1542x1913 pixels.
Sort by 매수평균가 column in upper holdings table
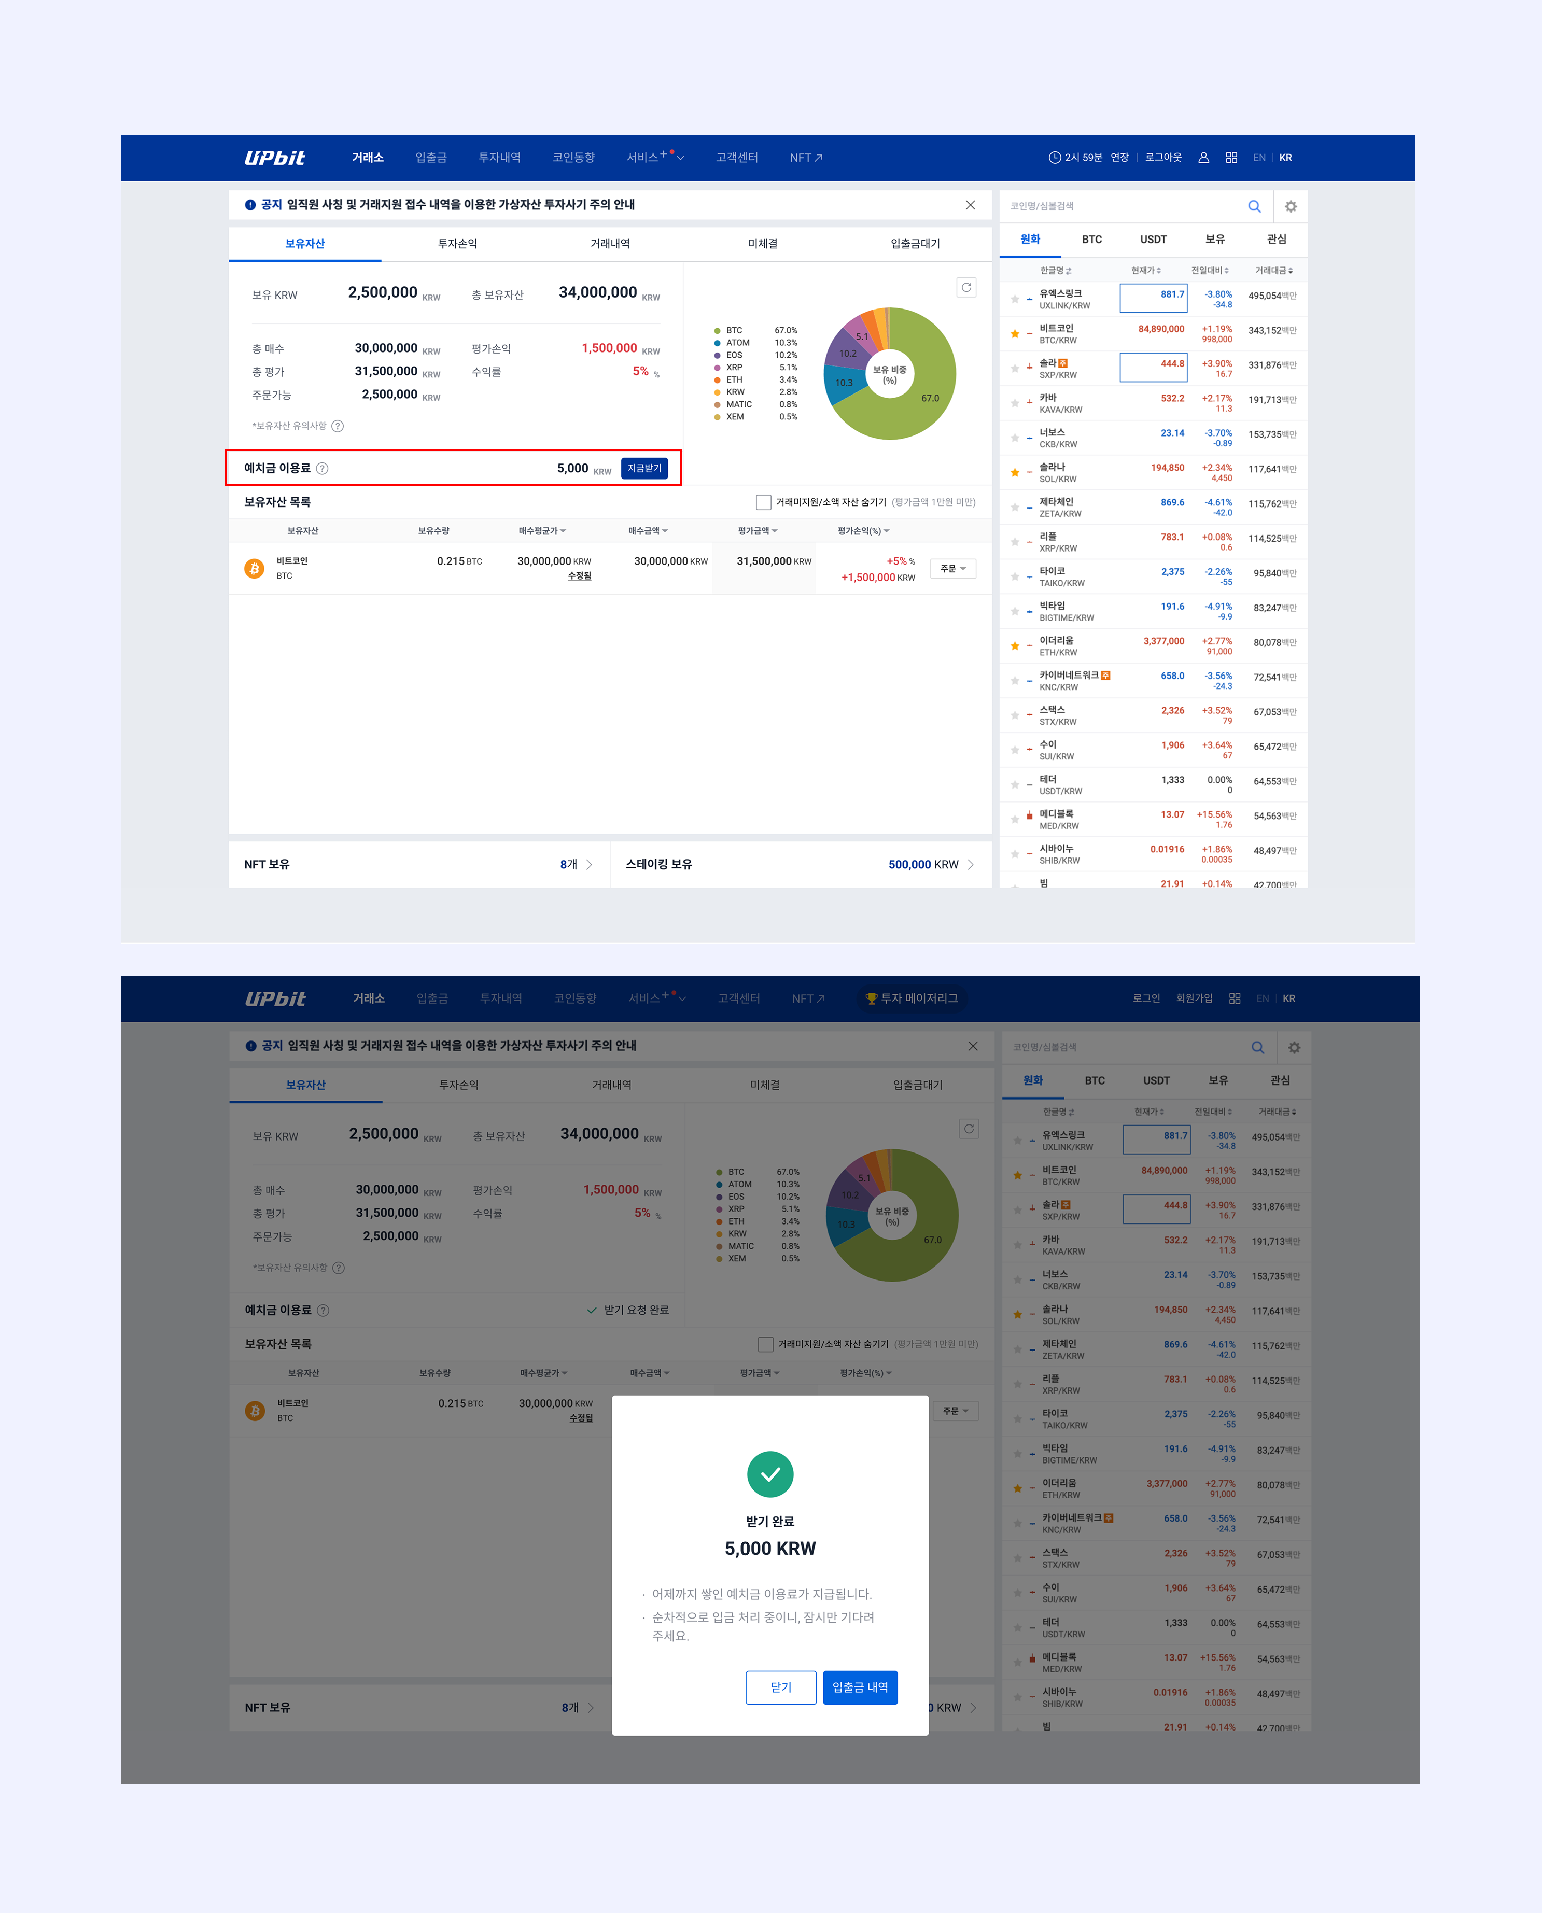(542, 531)
